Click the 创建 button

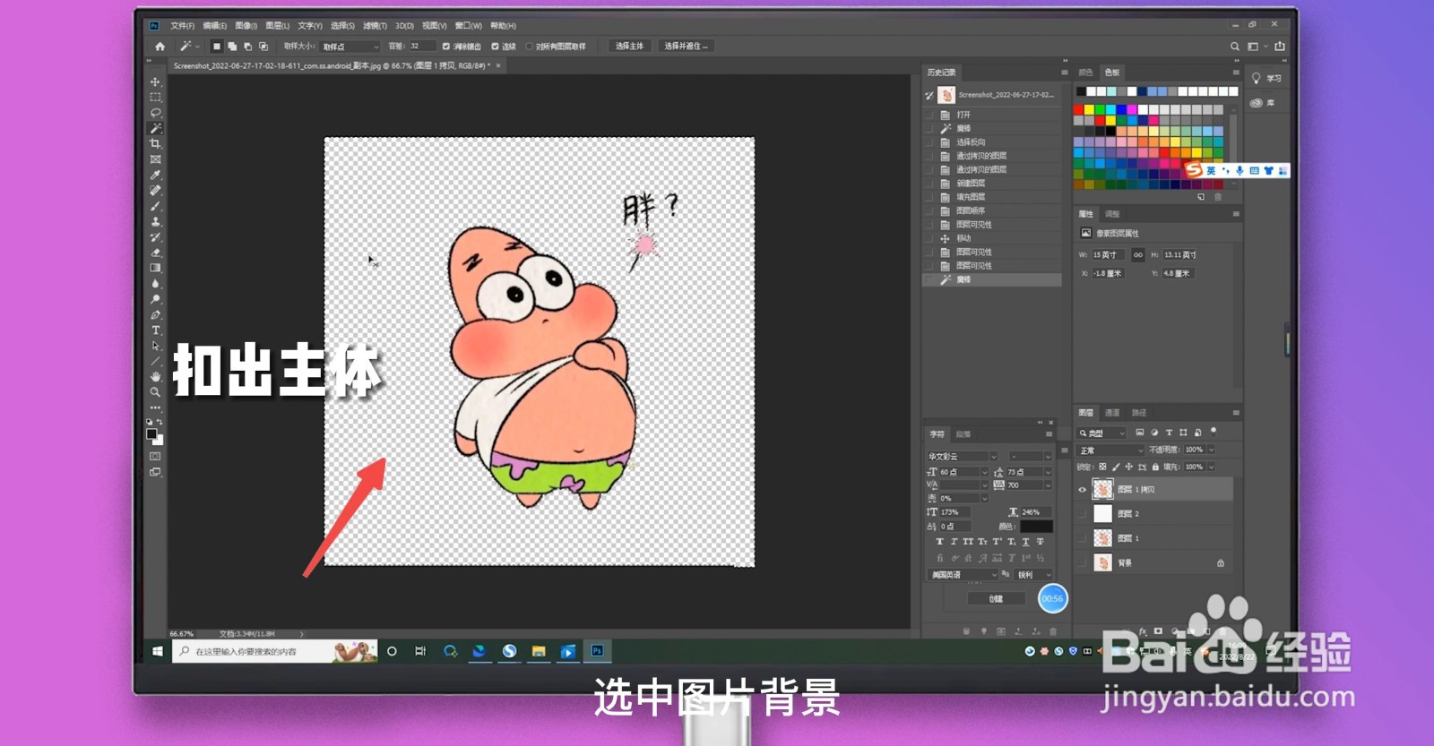coord(996,599)
